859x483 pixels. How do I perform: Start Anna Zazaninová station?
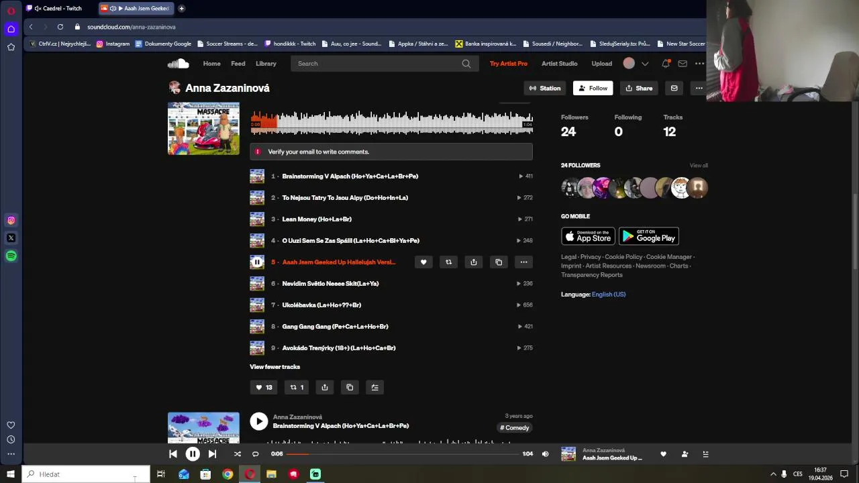(545, 88)
